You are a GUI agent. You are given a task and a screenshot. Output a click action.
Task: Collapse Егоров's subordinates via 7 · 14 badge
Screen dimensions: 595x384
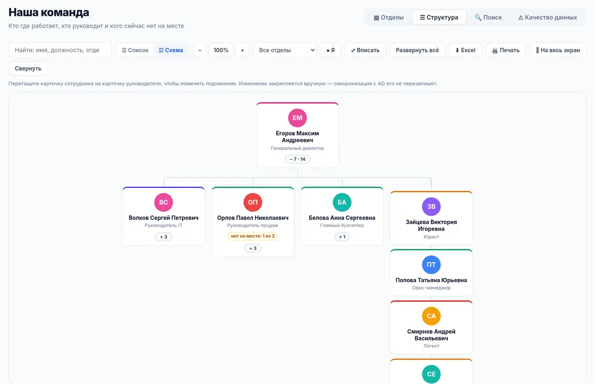click(x=297, y=159)
